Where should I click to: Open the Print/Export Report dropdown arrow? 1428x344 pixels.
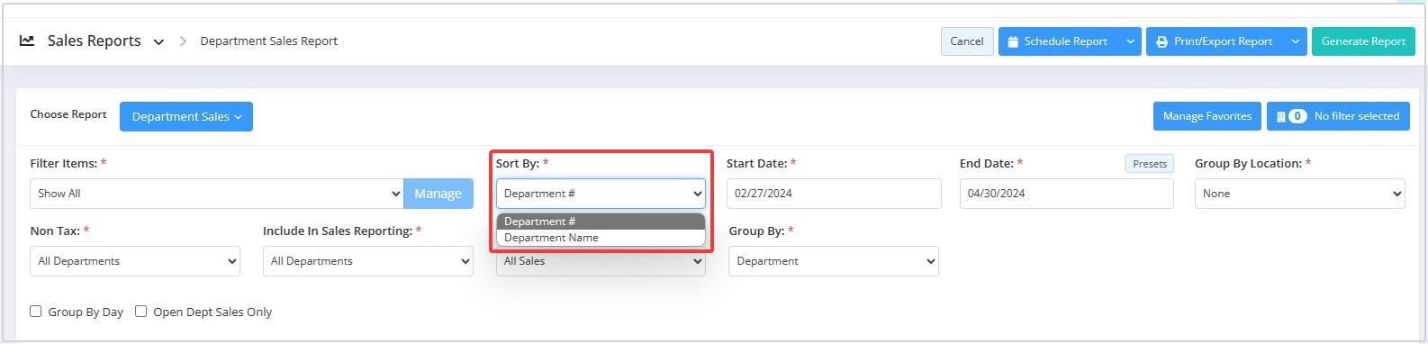coord(1296,41)
